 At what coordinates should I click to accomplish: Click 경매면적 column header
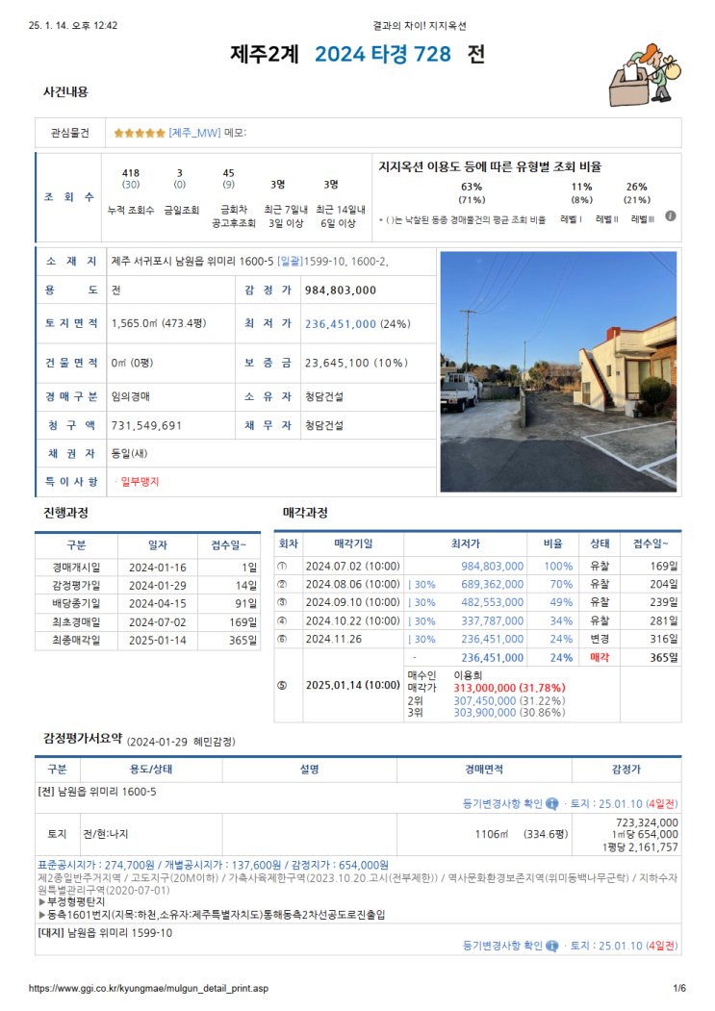(484, 770)
